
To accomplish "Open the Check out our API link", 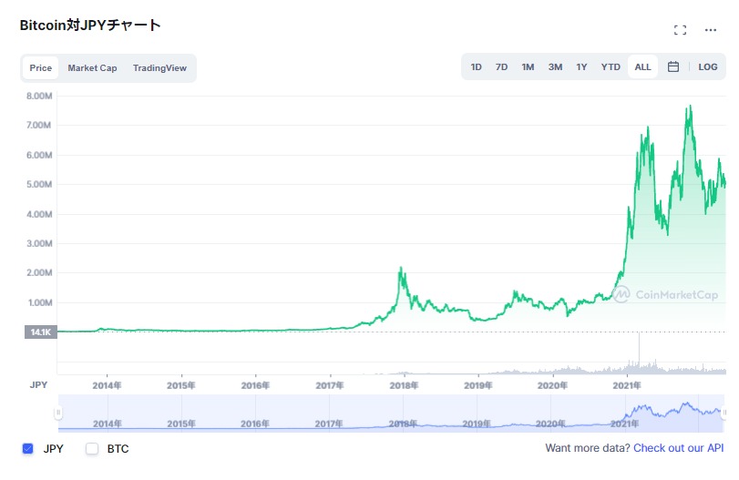I will [x=678, y=448].
